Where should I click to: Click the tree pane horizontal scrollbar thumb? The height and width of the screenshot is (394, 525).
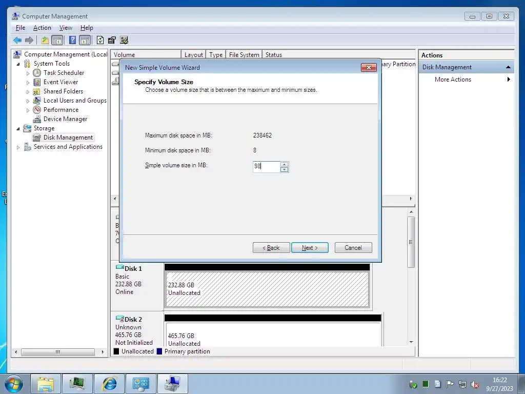57,352
